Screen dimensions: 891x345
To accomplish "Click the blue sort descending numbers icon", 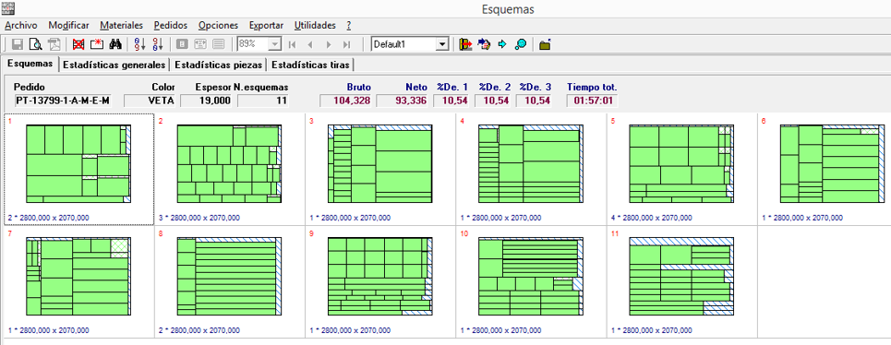I will click(139, 44).
